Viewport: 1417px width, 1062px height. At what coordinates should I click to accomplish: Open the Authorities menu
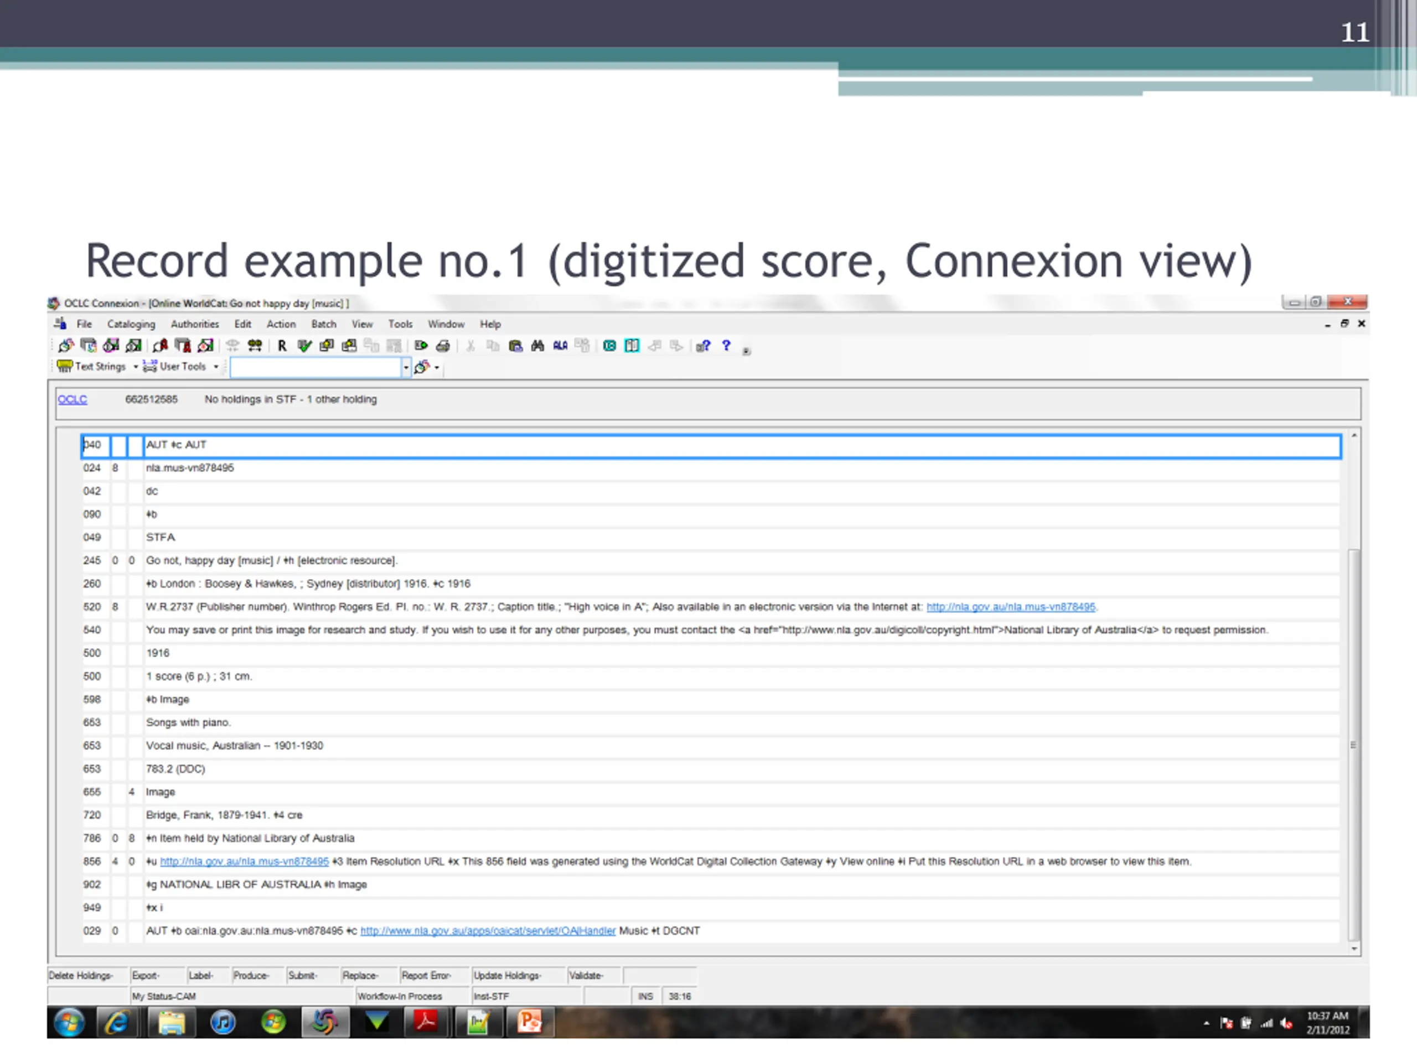coord(195,325)
